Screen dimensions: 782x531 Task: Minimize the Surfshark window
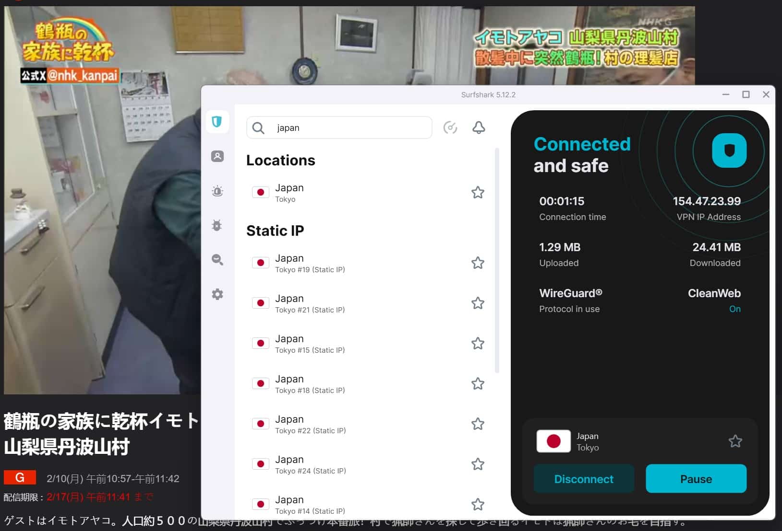pos(726,94)
